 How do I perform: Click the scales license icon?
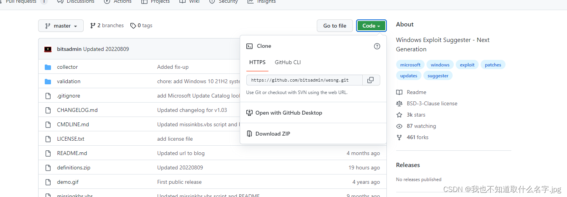pyautogui.click(x=399, y=103)
